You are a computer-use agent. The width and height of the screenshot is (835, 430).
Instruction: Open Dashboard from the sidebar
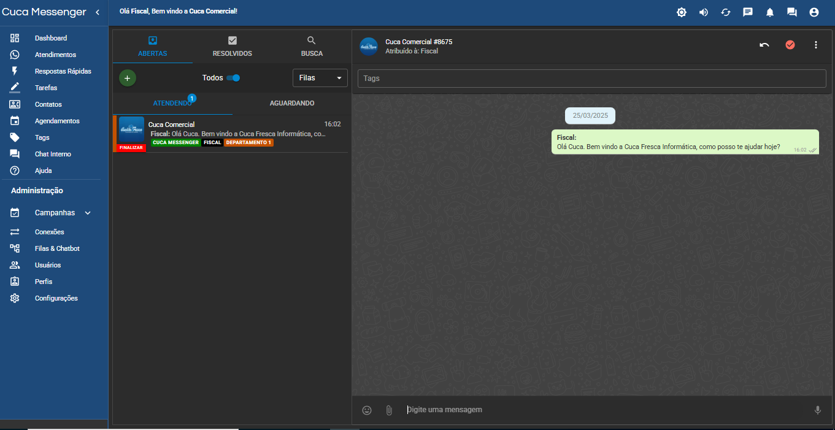coord(51,38)
